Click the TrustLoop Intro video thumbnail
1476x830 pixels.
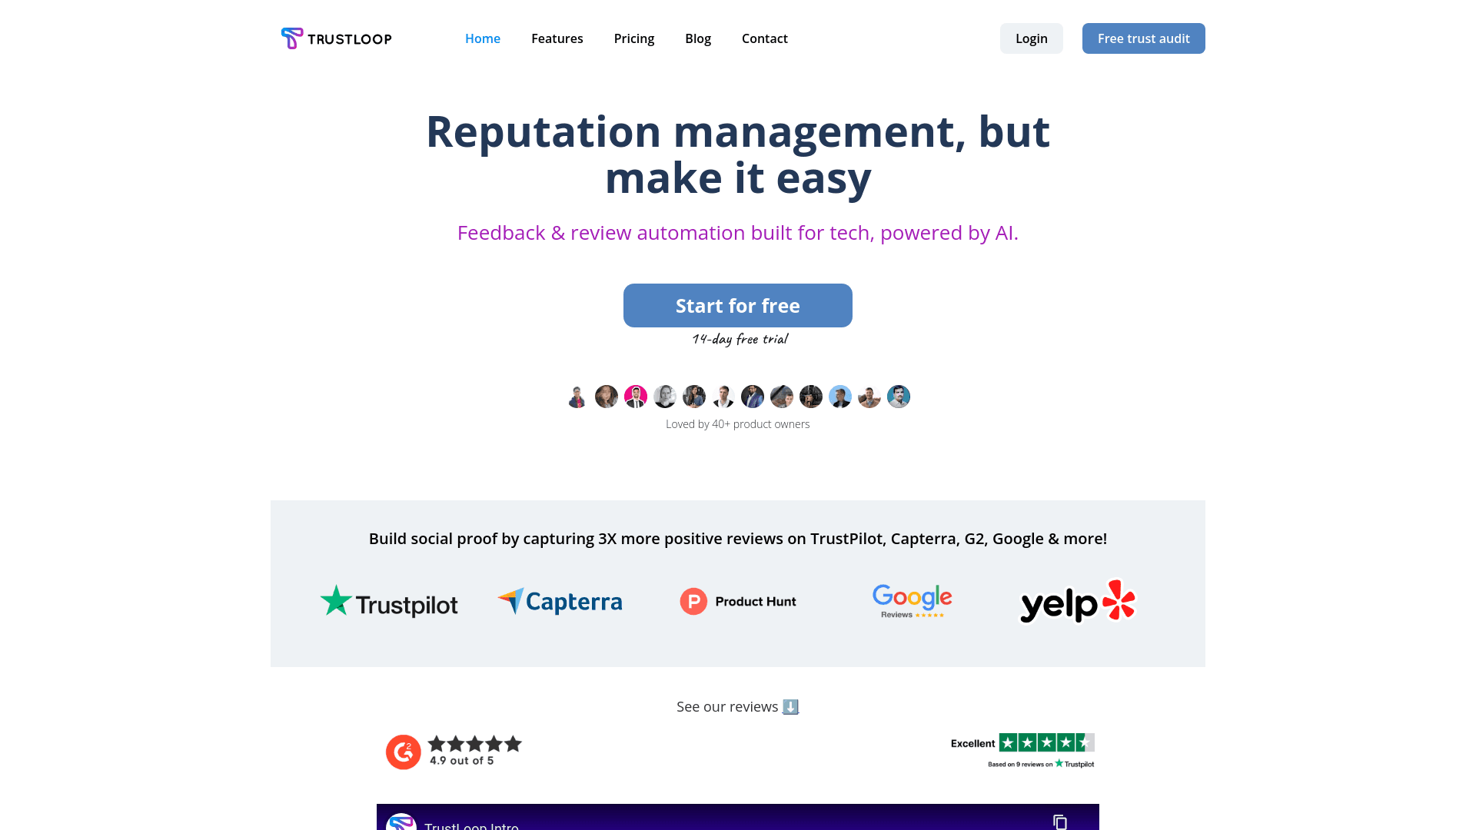point(738,818)
